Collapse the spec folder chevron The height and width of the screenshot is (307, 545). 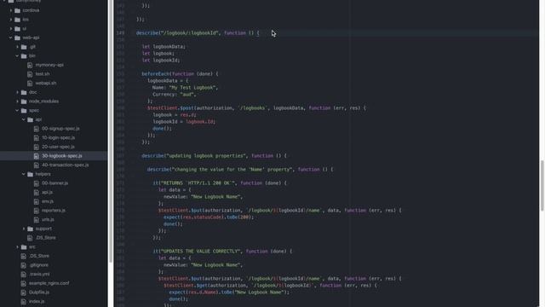tap(17, 110)
